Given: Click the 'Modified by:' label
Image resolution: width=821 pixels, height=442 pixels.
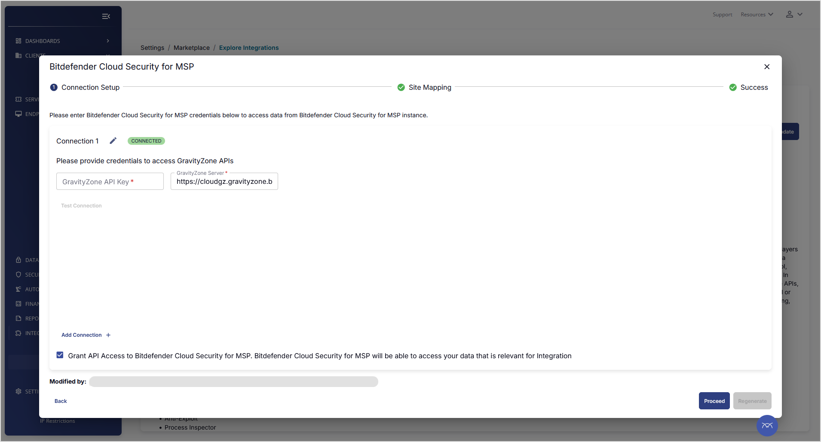Looking at the screenshot, I should click(68, 381).
